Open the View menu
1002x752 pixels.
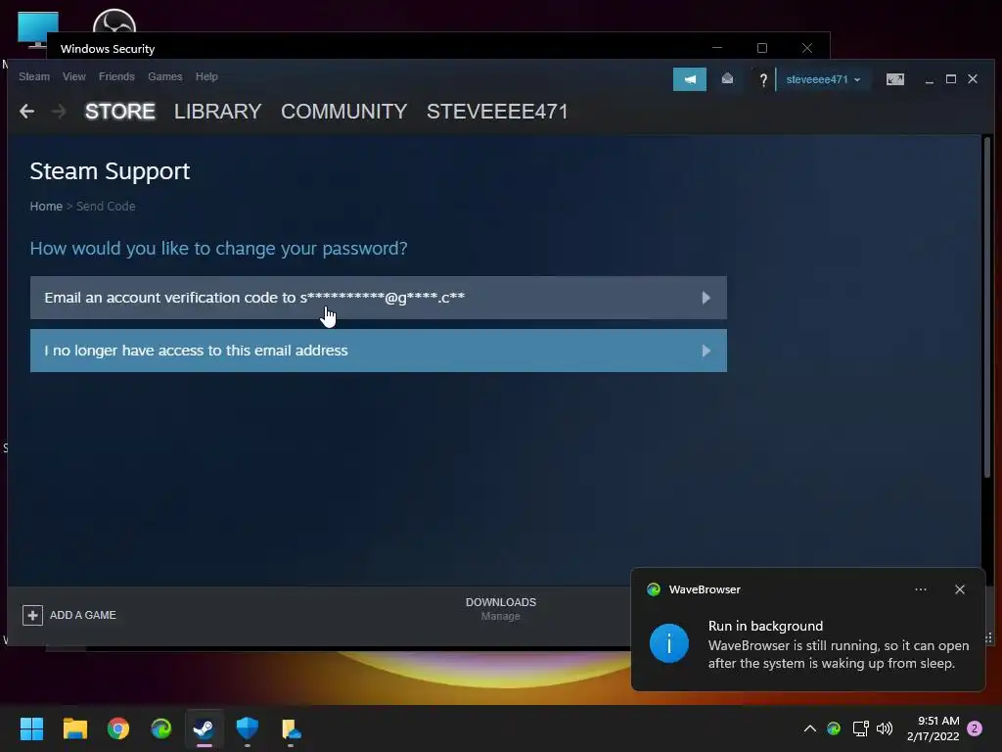coord(74,76)
